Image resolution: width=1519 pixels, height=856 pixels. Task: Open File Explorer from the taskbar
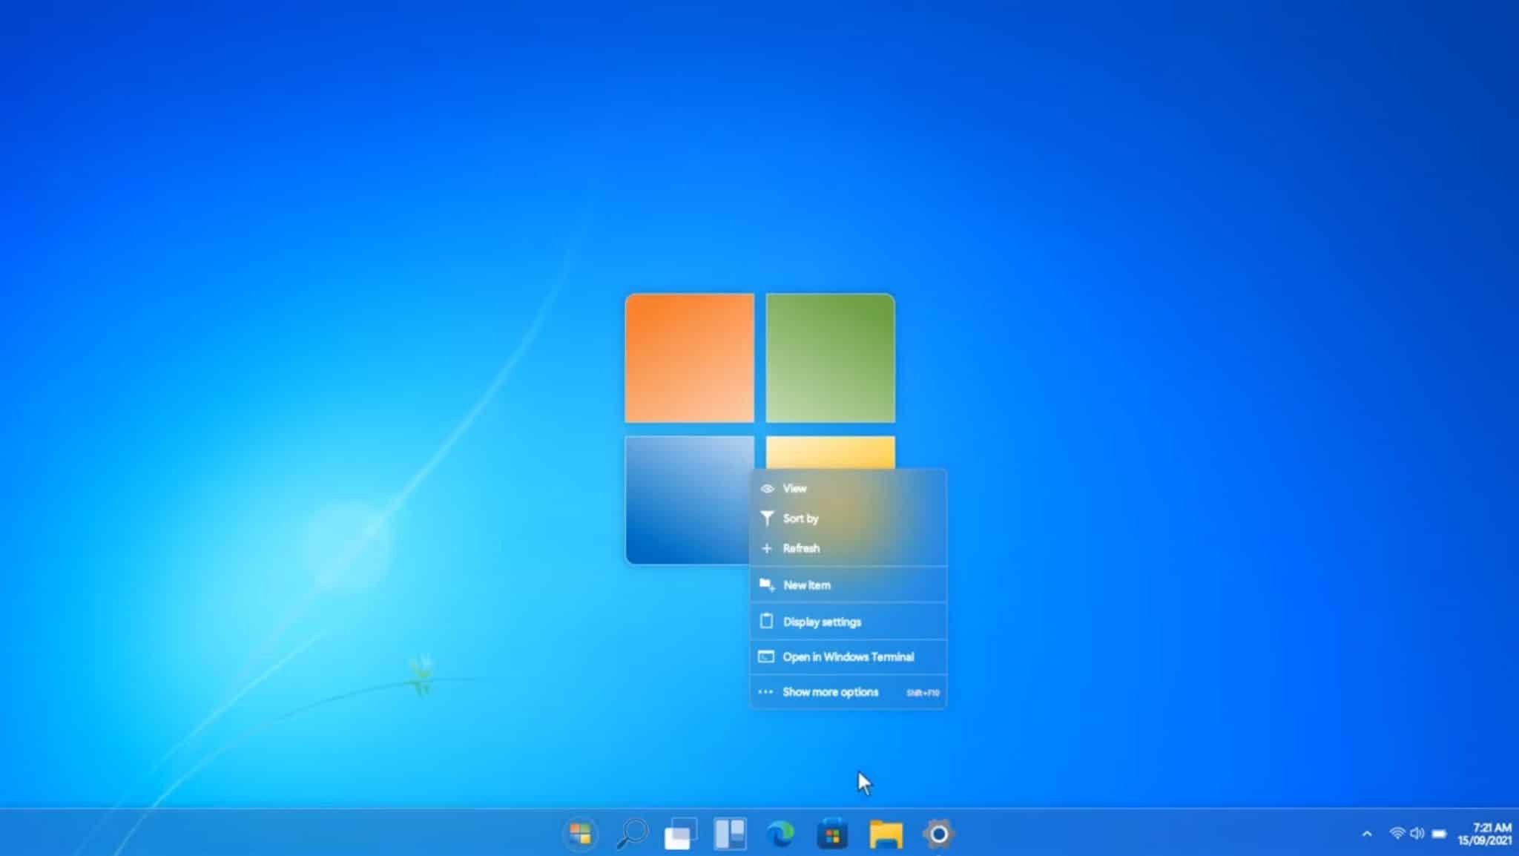[x=884, y=834]
